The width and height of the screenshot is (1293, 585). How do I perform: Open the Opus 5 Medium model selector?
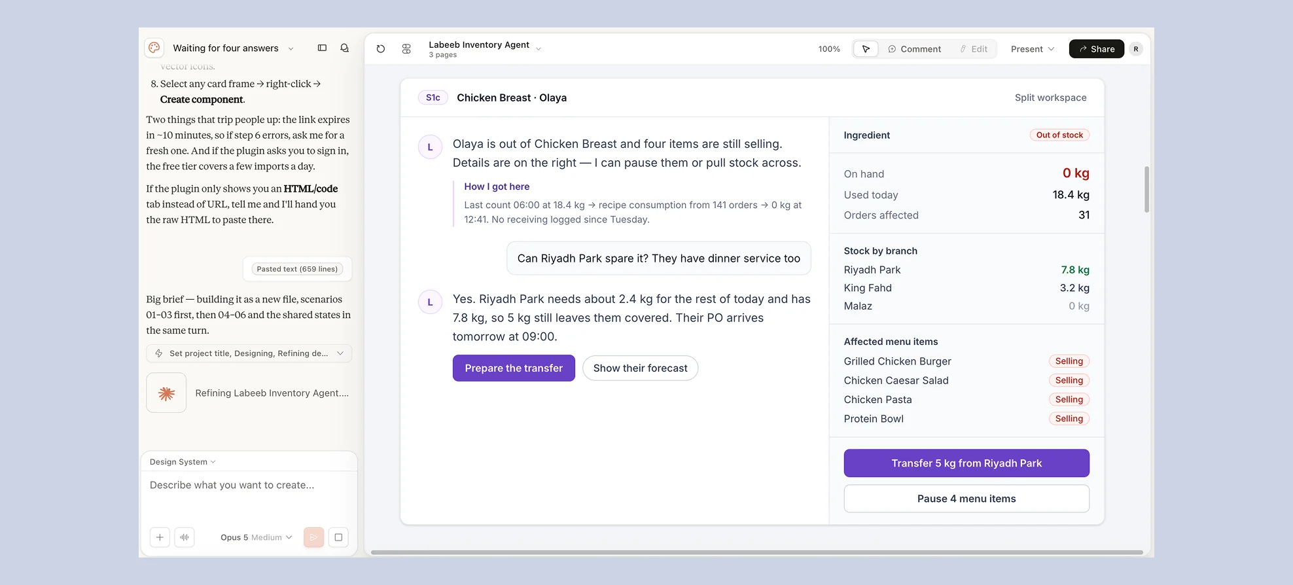coord(256,537)
